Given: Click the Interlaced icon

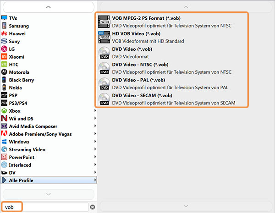Looking at the screenshot, I should click(4, 164).
